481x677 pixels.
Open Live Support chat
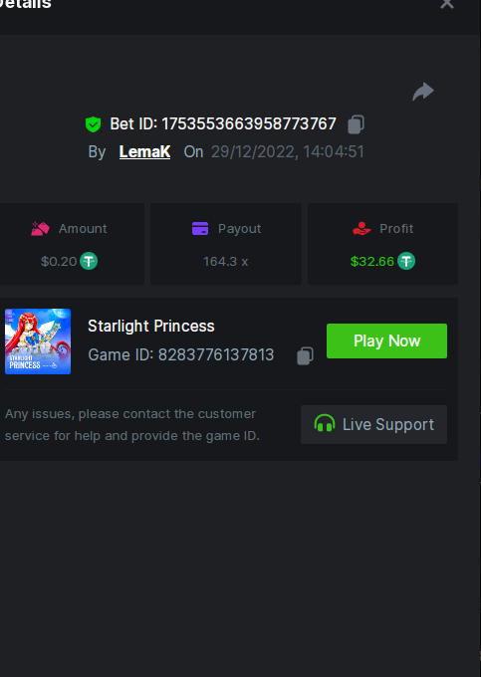coord(373,424)
